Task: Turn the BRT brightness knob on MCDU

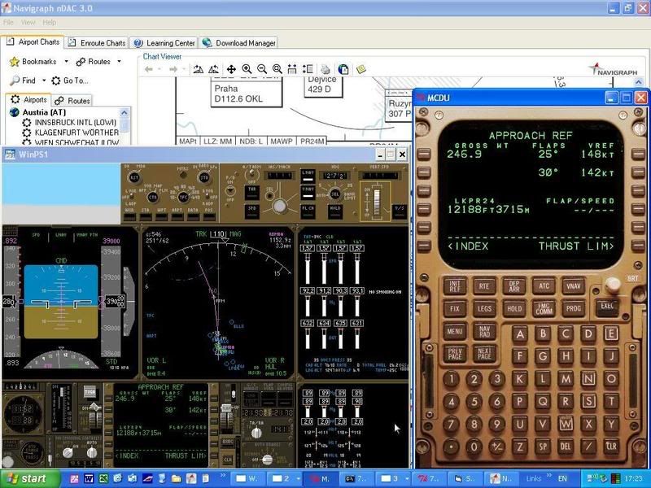Action: pyautogui.click(x=613, y=285)
